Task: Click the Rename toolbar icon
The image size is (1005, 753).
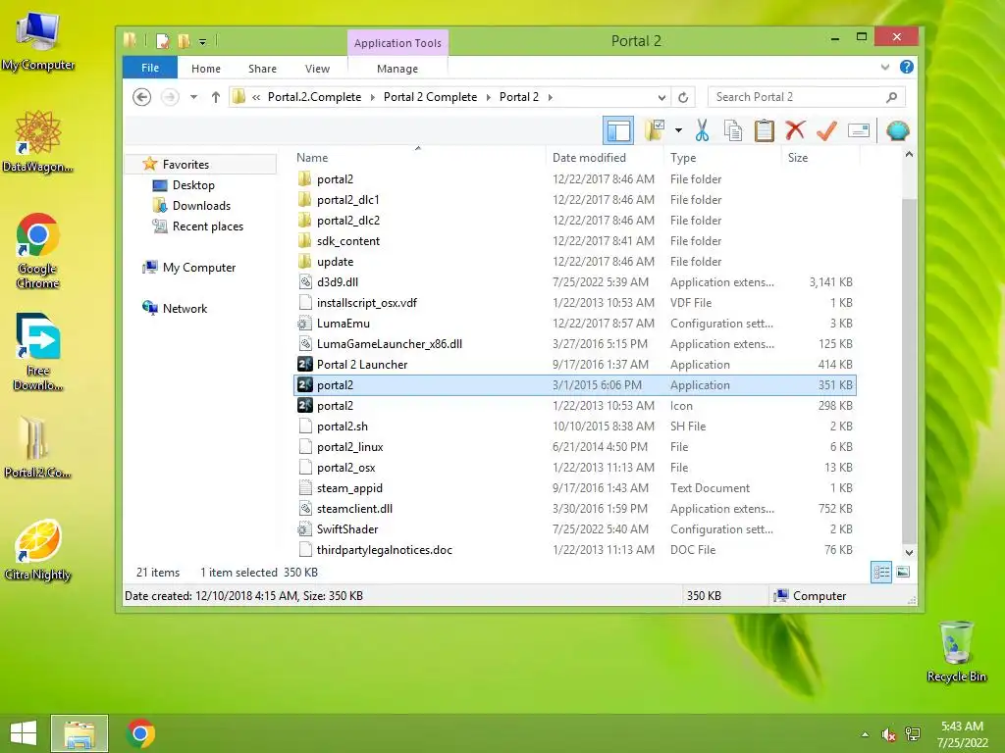Action: [858, 130]
